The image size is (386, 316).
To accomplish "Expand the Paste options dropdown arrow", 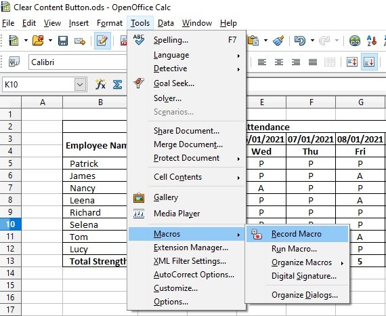I will pos(265,41).
